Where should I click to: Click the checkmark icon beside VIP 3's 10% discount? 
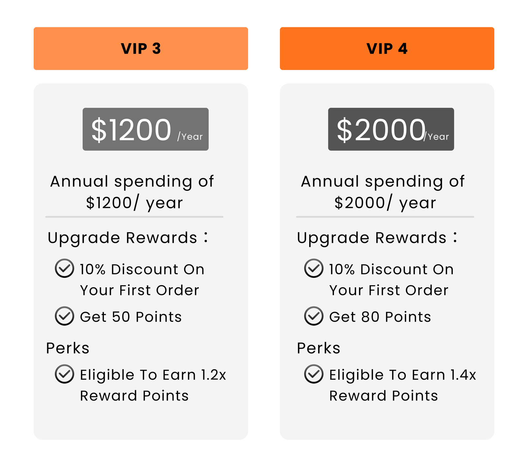point(64,268)
